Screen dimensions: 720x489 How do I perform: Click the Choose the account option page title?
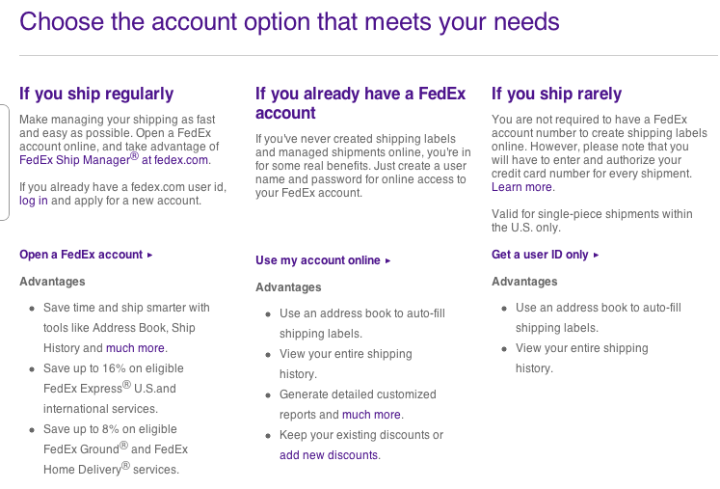289,21
